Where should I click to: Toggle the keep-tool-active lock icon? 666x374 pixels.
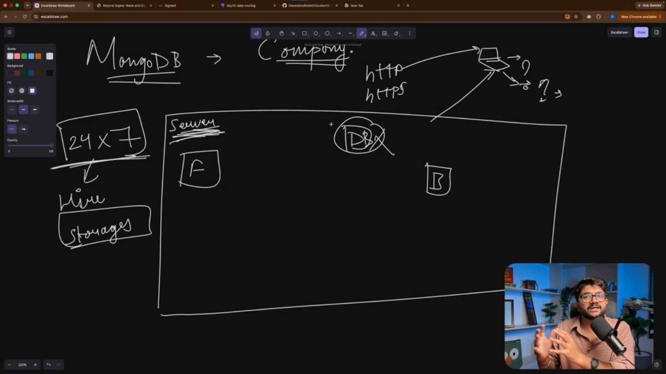268,33
